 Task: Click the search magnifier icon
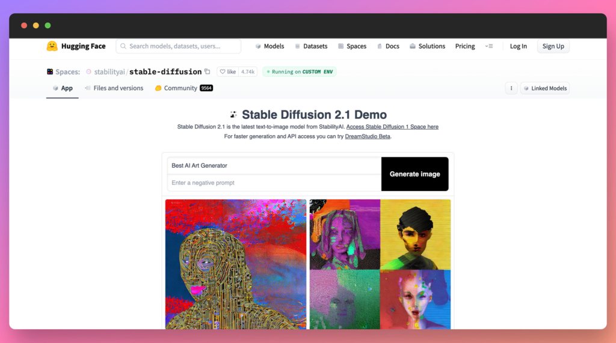point(123,46)
